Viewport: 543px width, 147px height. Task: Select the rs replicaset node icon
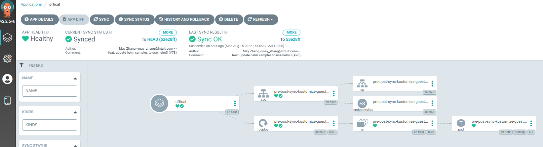click(362, 123)
